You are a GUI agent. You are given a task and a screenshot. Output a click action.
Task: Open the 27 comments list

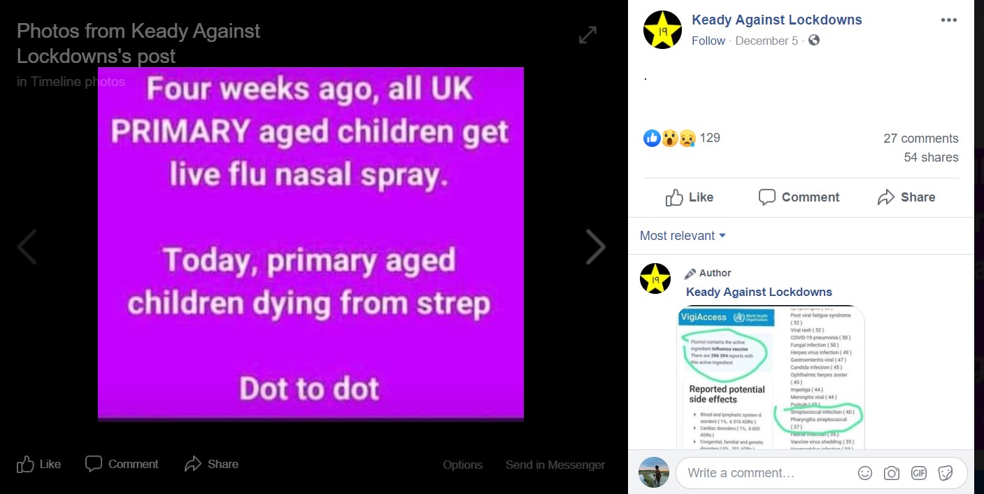click(x=921, y=138)
